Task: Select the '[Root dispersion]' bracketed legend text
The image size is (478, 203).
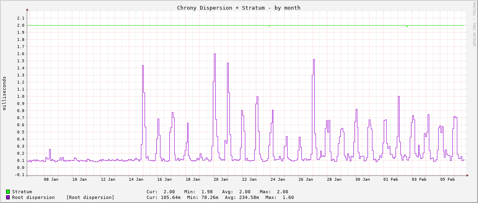Action: tap(90, 197)
